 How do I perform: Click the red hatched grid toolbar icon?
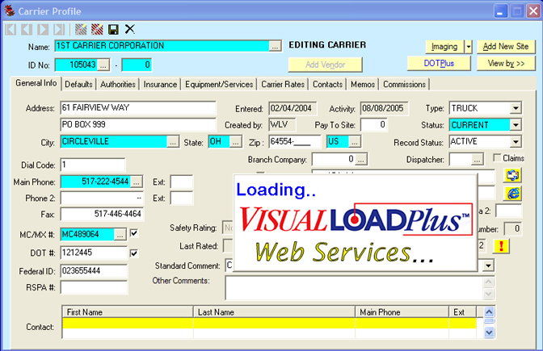coord(97,30)
